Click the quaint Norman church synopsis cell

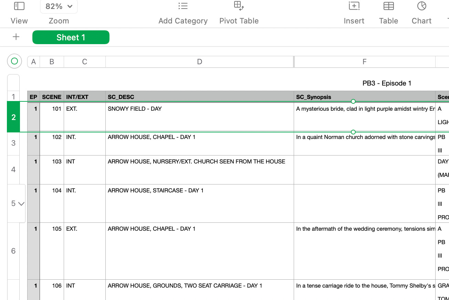[365, 143]
